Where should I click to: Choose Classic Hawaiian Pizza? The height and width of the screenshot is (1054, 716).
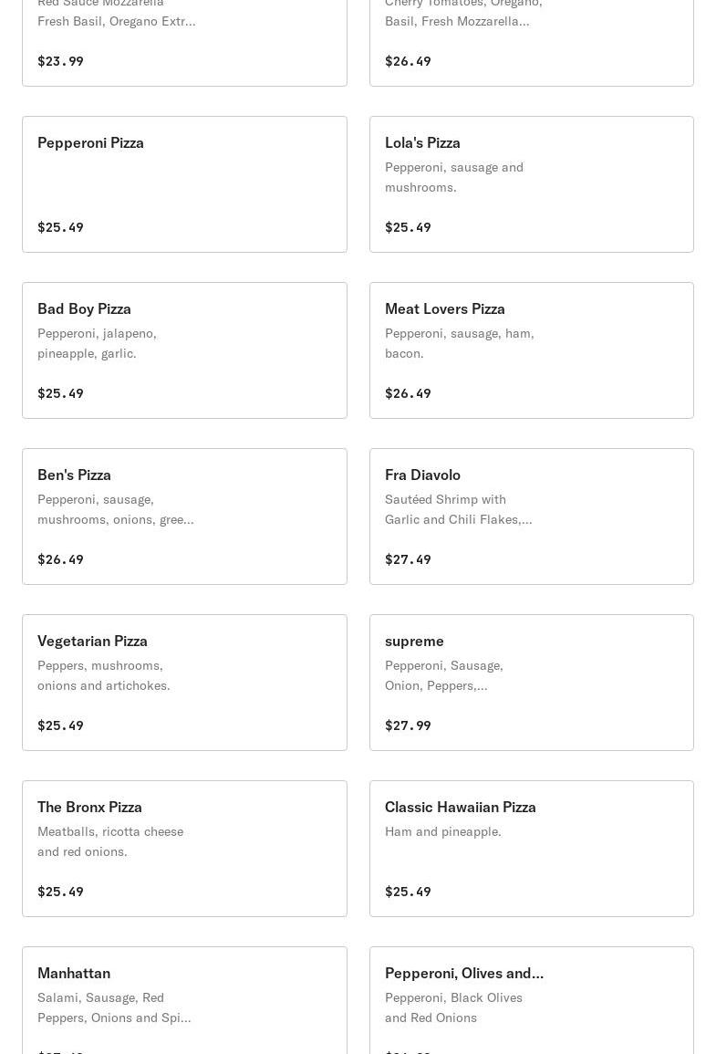[x=531, y=849]
